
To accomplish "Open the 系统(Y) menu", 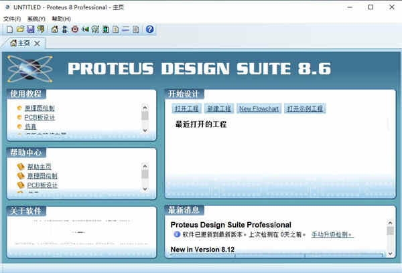I will (36, 19).
